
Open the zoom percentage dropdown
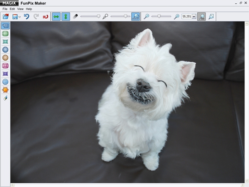click(194, 17)
